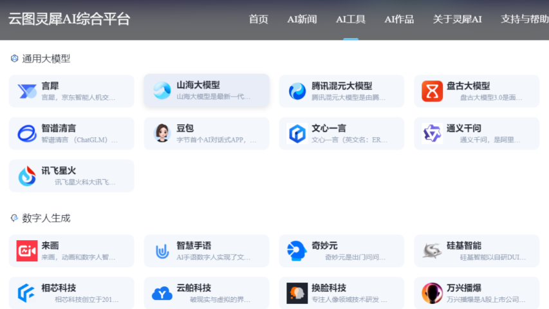
Task: Click description '万兴播爆是A股上市公司…'
Action: pos(486,299)
